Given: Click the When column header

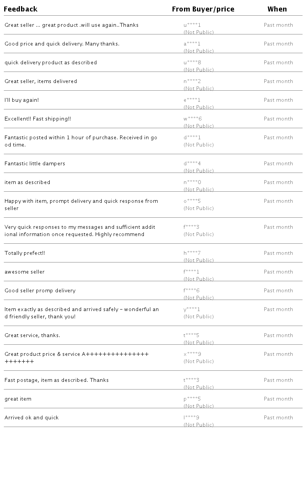Looking at the screenshot, I should tap(277, 9).
